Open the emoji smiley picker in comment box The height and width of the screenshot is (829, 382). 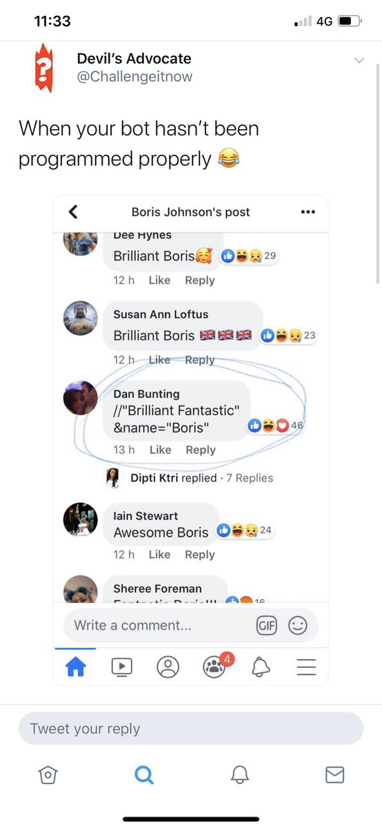tap(297, 626)
